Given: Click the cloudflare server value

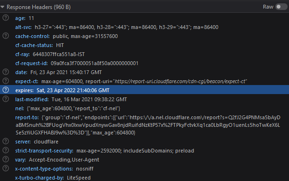Looking at the screenshot, I should (x=46, y=142).
